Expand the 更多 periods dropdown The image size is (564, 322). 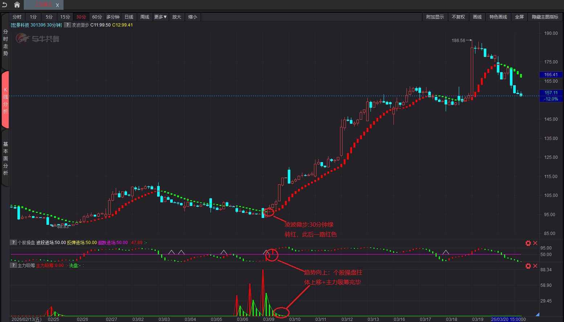[160, 17]
